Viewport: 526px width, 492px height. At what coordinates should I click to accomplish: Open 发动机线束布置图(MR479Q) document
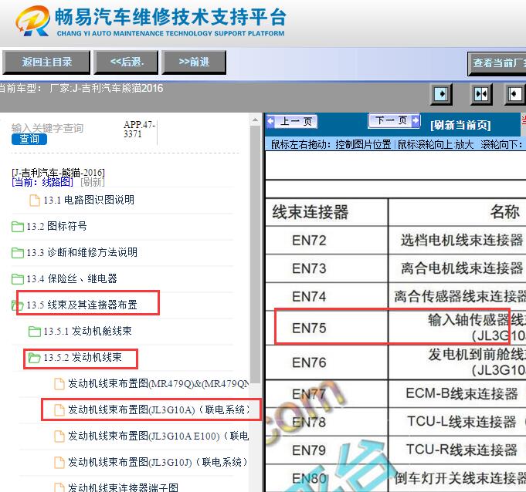coord(158,384)
